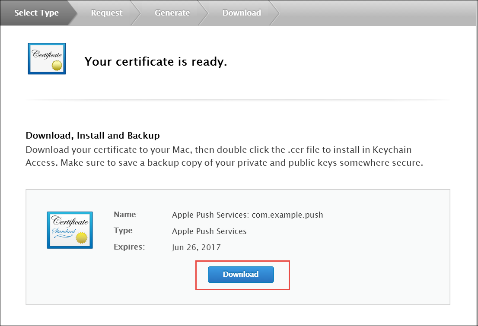Select the Download step in the breadcrumb

point(241,13)
